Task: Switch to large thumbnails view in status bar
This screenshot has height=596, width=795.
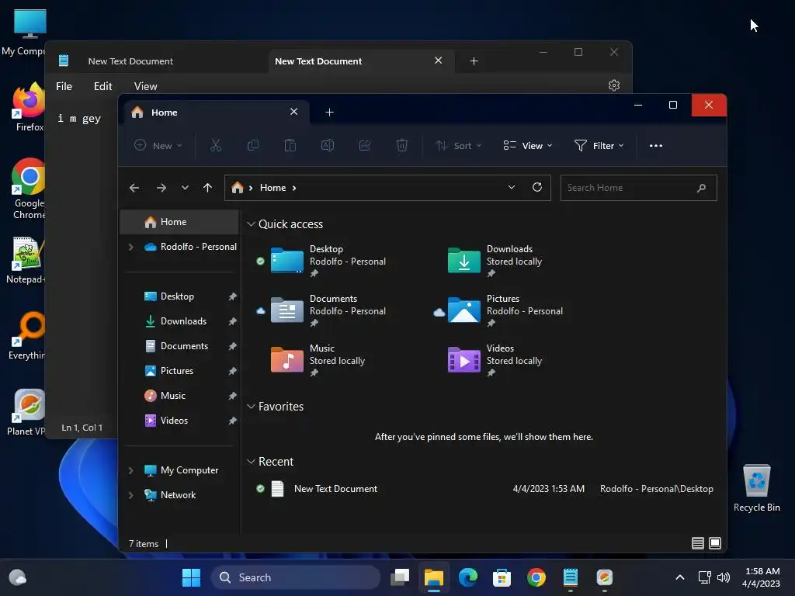Action: pos(715,543)
